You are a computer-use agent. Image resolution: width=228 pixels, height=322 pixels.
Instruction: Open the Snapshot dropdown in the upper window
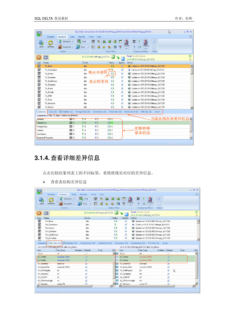(65, 47)
